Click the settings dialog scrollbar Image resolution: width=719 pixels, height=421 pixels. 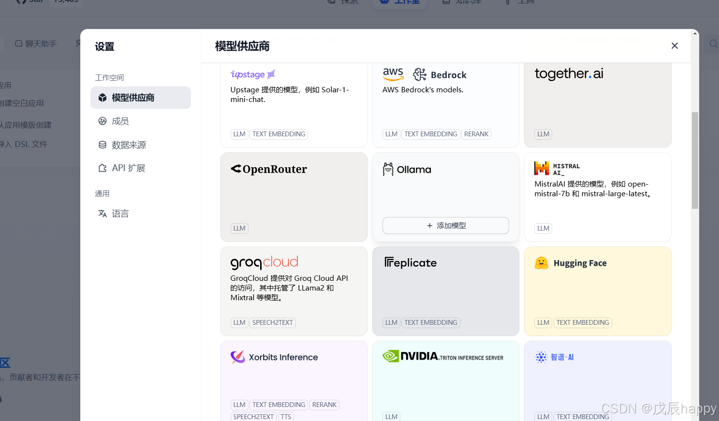tap(695, 160)
